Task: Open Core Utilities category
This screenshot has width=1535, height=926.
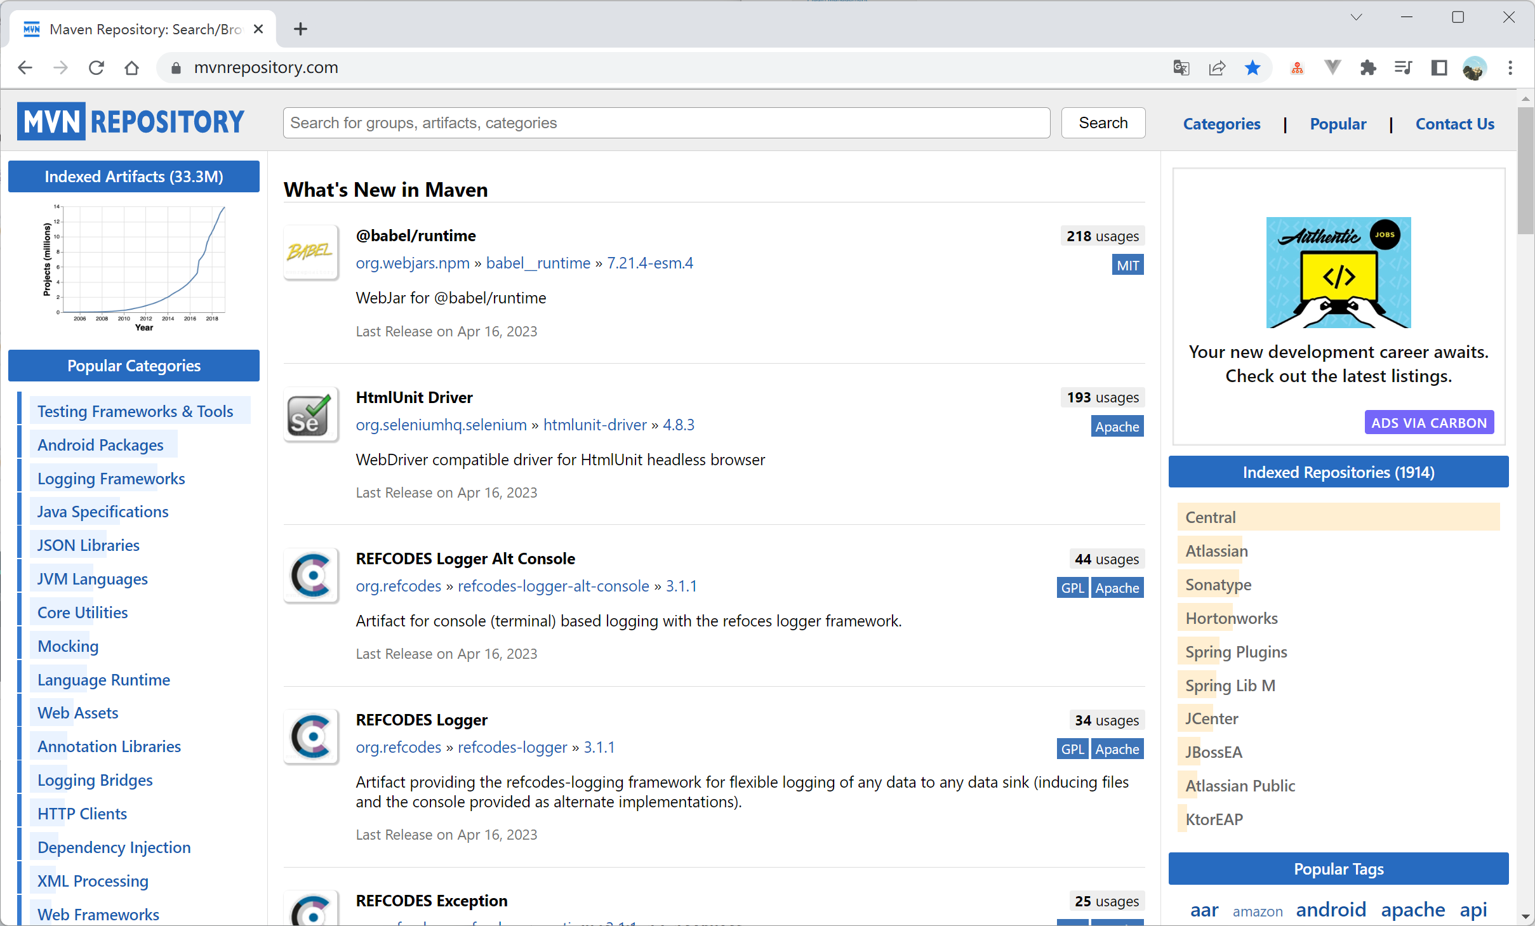Action: pyautogui.click(x=83, y=612)
